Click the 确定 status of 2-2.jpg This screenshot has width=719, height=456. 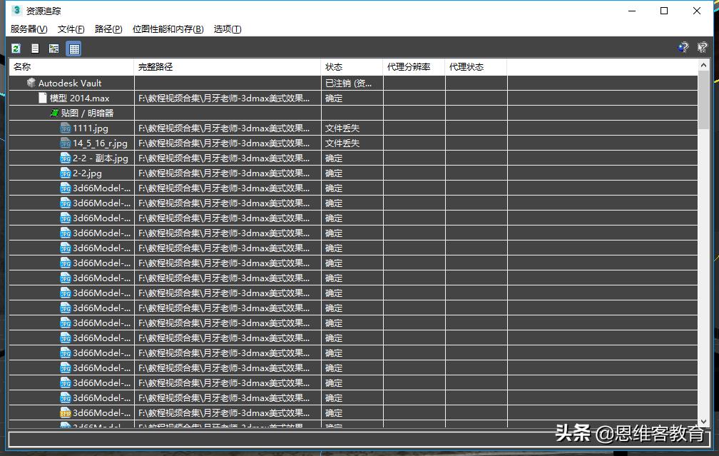(x=334, y=173)
